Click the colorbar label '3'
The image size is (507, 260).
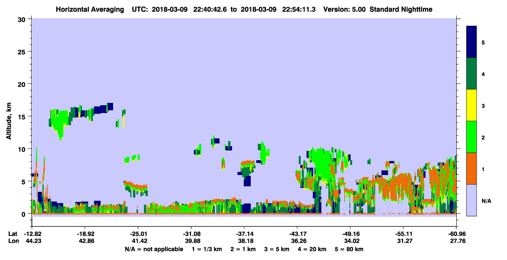[x=483, y=105]
